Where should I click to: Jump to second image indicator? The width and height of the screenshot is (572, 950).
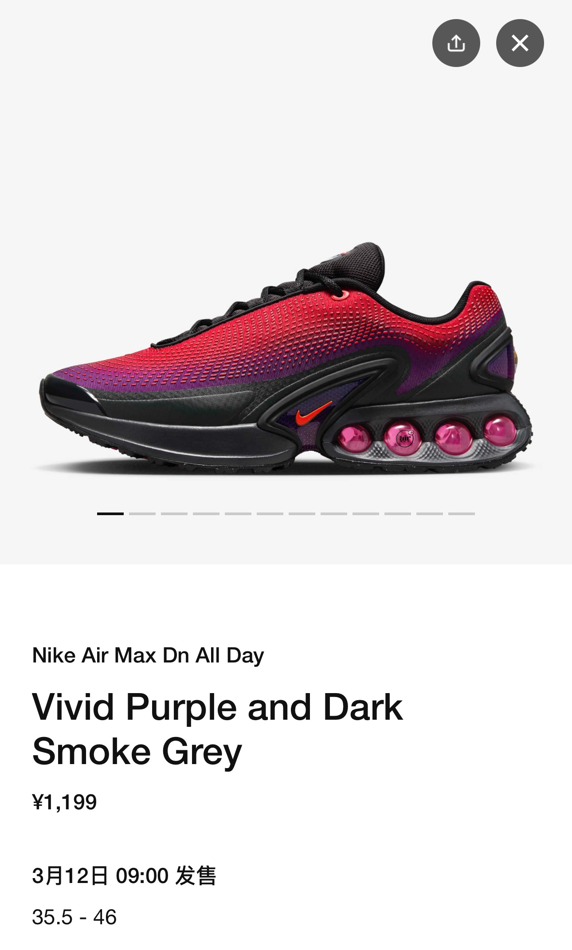pos(142,513)
